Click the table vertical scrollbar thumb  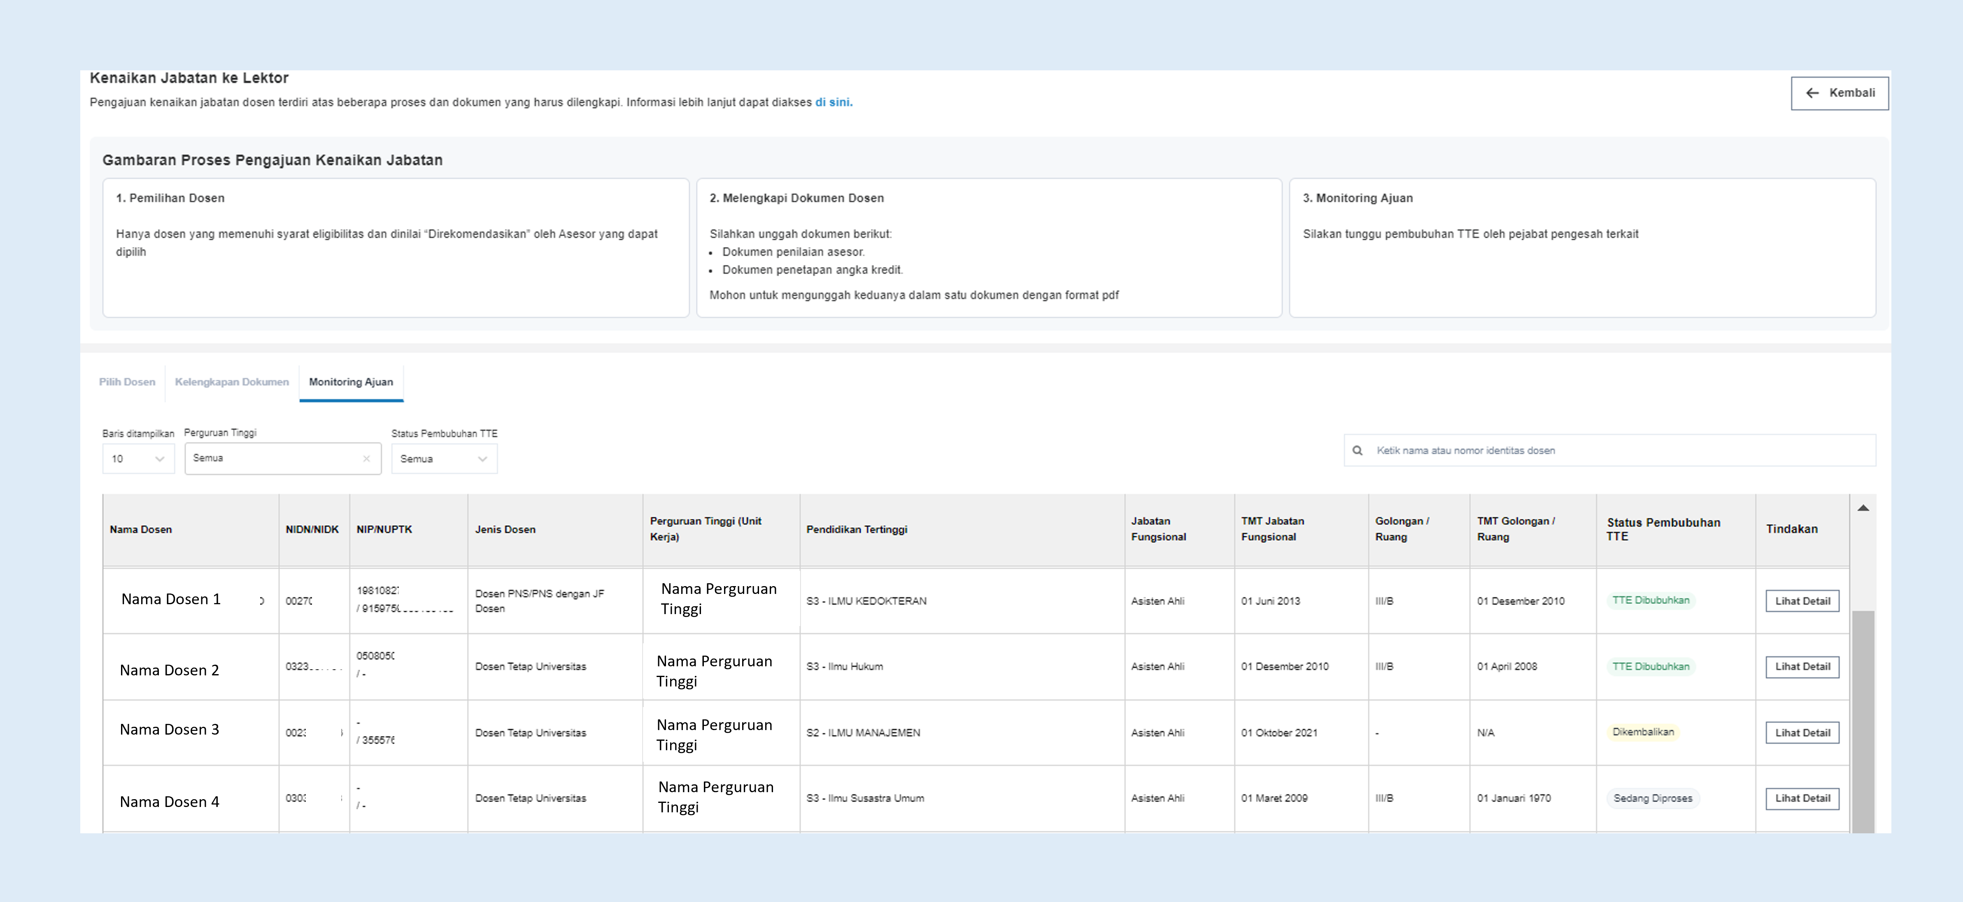(1863, 721)
